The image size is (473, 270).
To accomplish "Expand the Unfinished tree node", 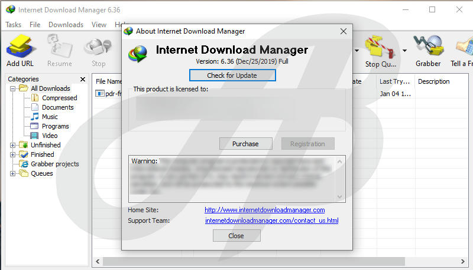I will [x=12, y=145].
